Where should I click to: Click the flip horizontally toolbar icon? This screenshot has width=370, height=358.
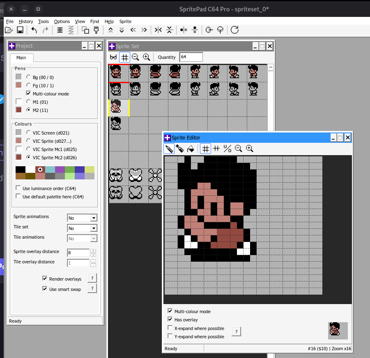158,30
